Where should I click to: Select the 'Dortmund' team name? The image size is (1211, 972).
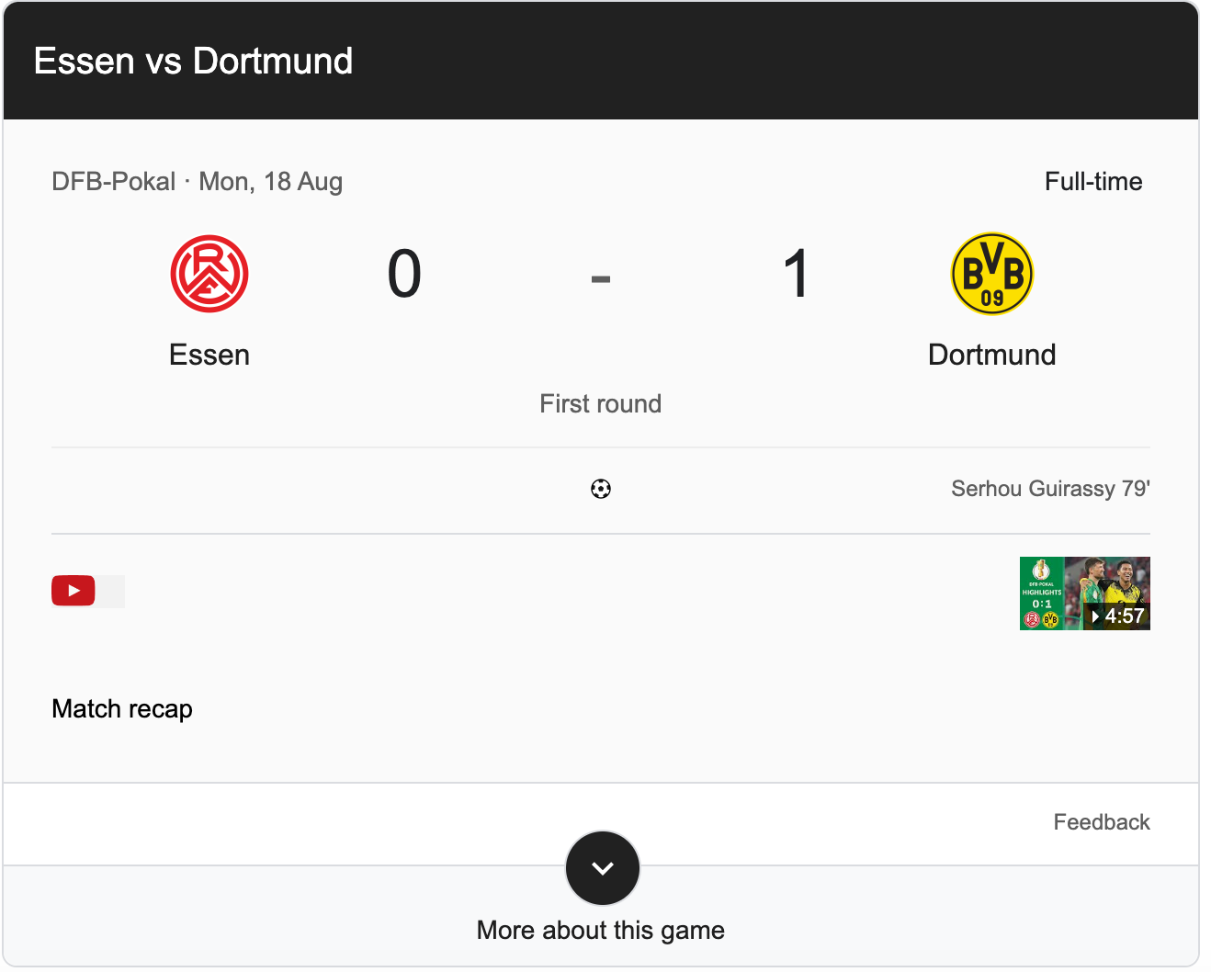coord(991,356)
